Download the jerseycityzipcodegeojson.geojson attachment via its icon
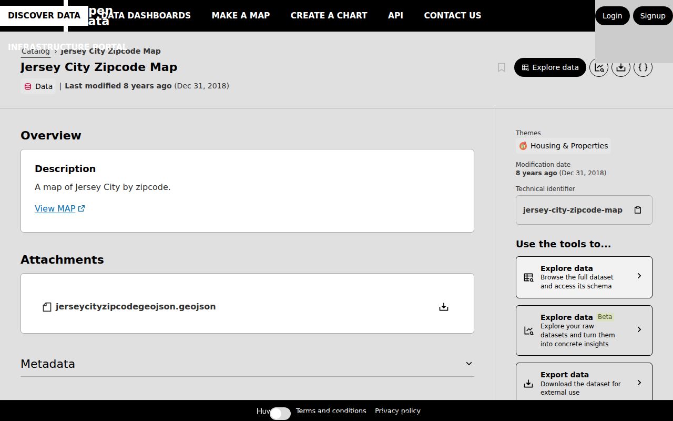Viewport: 673px width, 421px height. [444, 307]
